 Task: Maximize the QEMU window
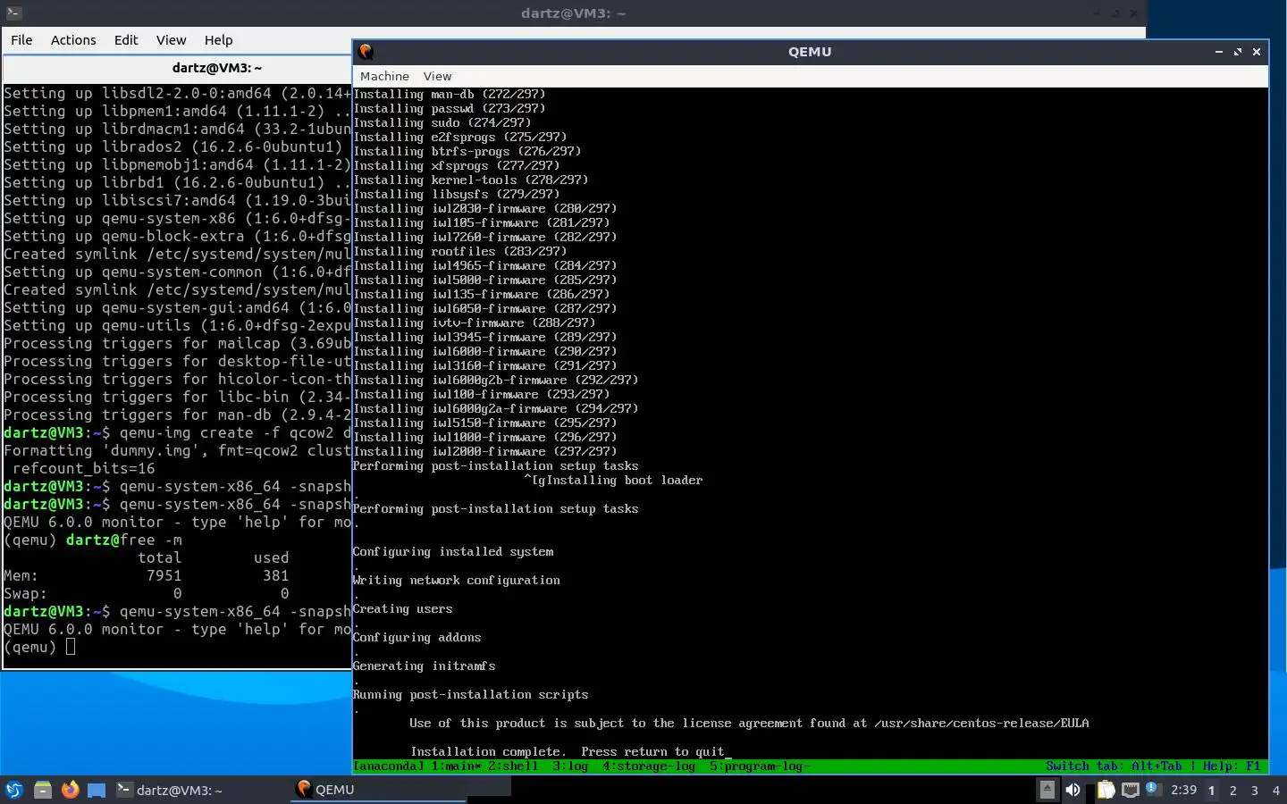point(1237,52)
